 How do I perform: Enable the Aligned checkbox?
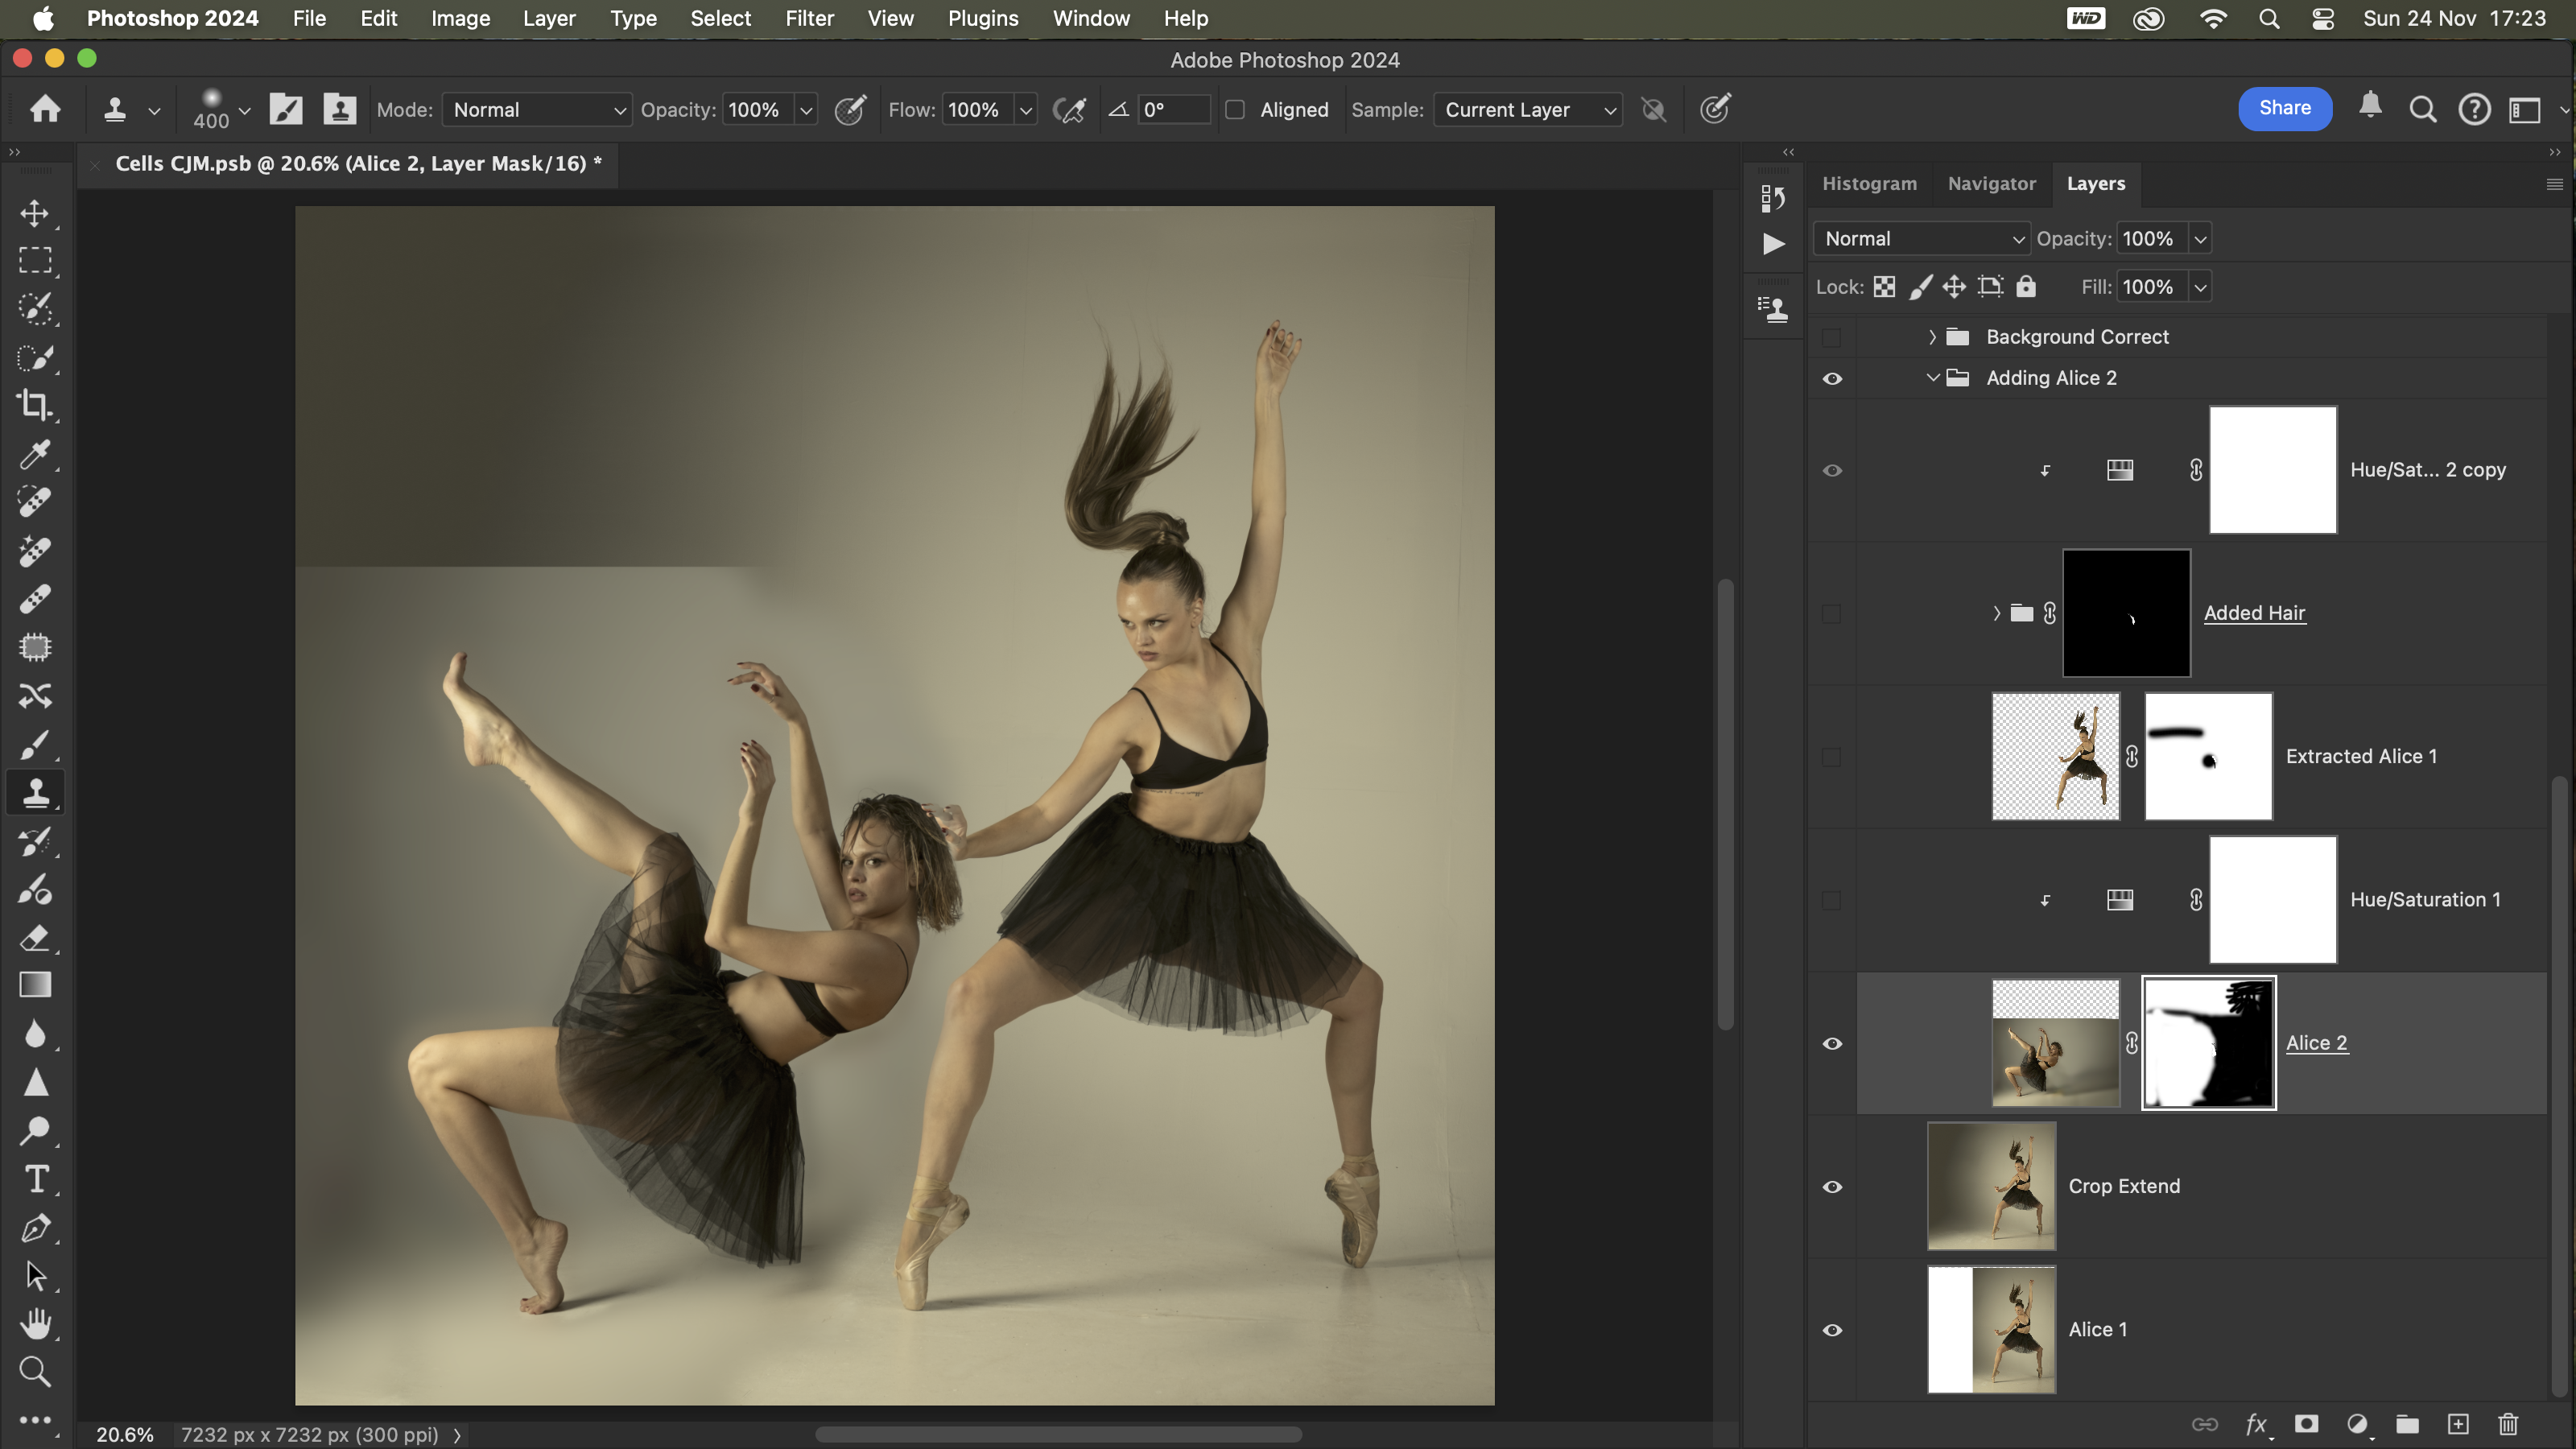pyautogui.click(x=1236, y=110)
